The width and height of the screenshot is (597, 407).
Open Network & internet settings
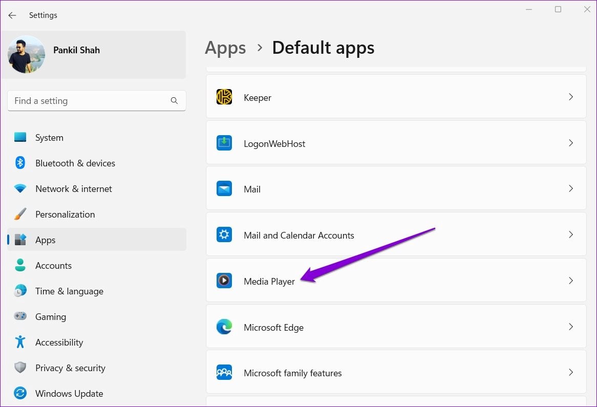[x=74, y=189]
